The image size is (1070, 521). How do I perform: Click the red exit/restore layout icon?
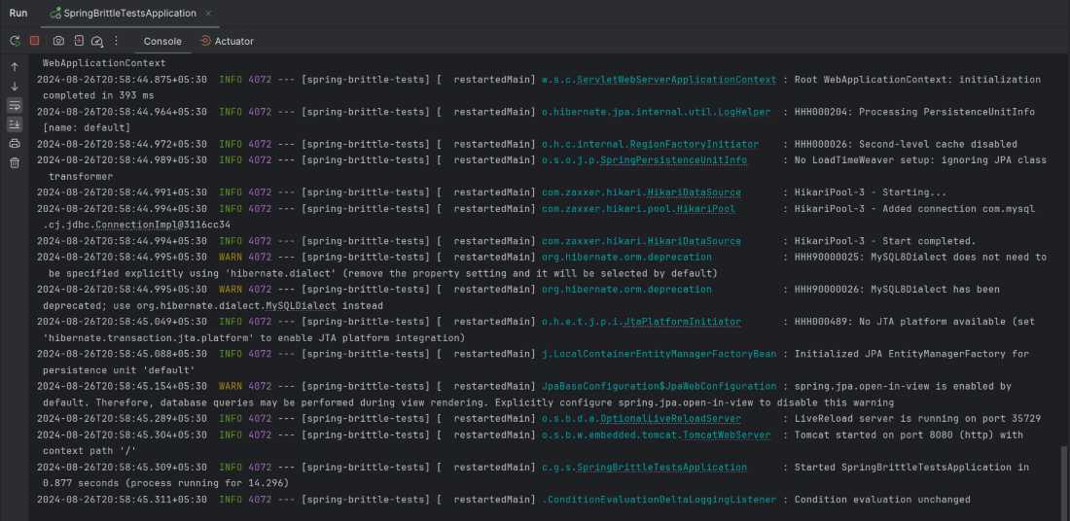point(79,41)
